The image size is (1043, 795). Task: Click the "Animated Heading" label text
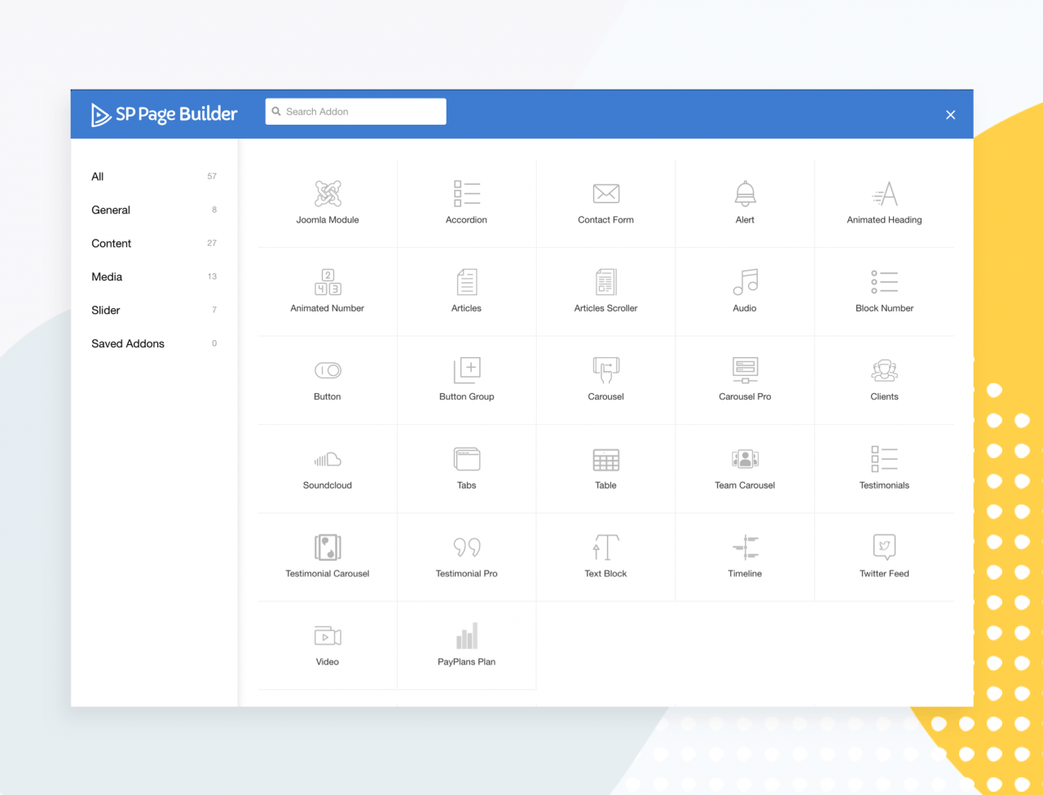[884, 220]
